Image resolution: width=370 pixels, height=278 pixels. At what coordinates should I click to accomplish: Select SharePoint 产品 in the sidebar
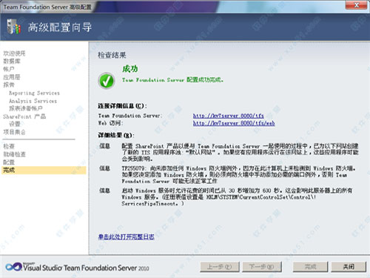pyautogui.click(x=24, y=116)
